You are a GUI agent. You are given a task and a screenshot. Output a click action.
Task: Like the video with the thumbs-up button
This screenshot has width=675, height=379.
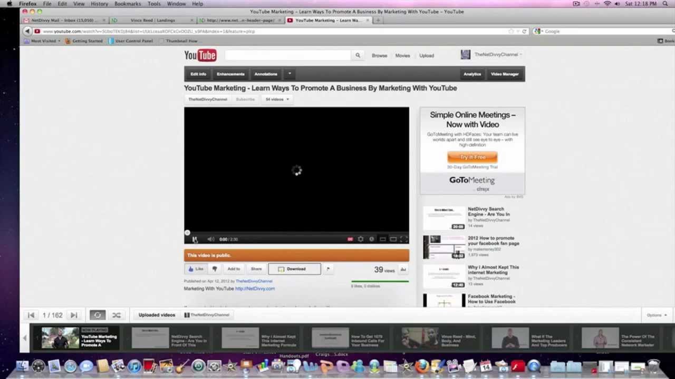coord(195,269)
